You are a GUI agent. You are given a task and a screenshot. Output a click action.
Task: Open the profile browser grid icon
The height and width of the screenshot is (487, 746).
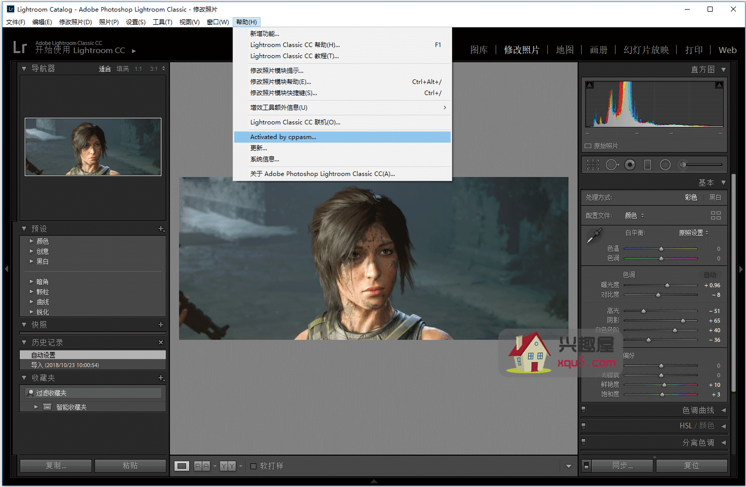point(716,215)
